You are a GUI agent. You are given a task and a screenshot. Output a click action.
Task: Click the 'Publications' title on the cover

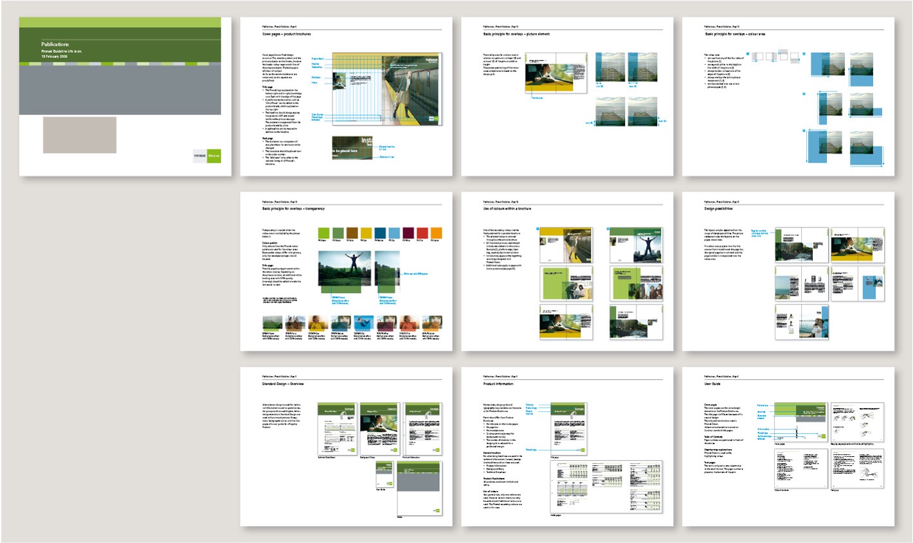(55, 44)
